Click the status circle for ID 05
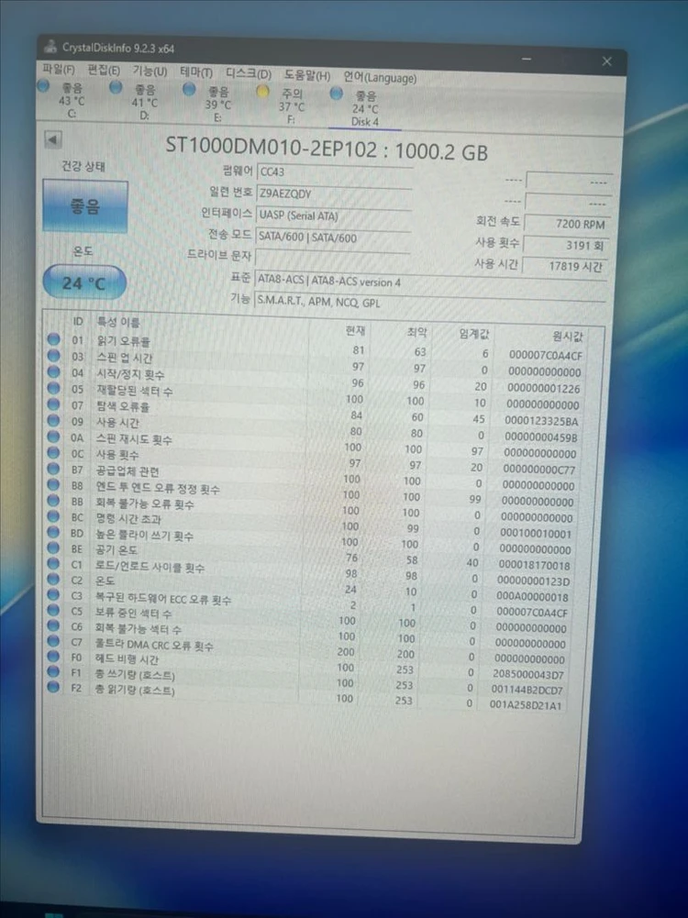 (53, 388)
